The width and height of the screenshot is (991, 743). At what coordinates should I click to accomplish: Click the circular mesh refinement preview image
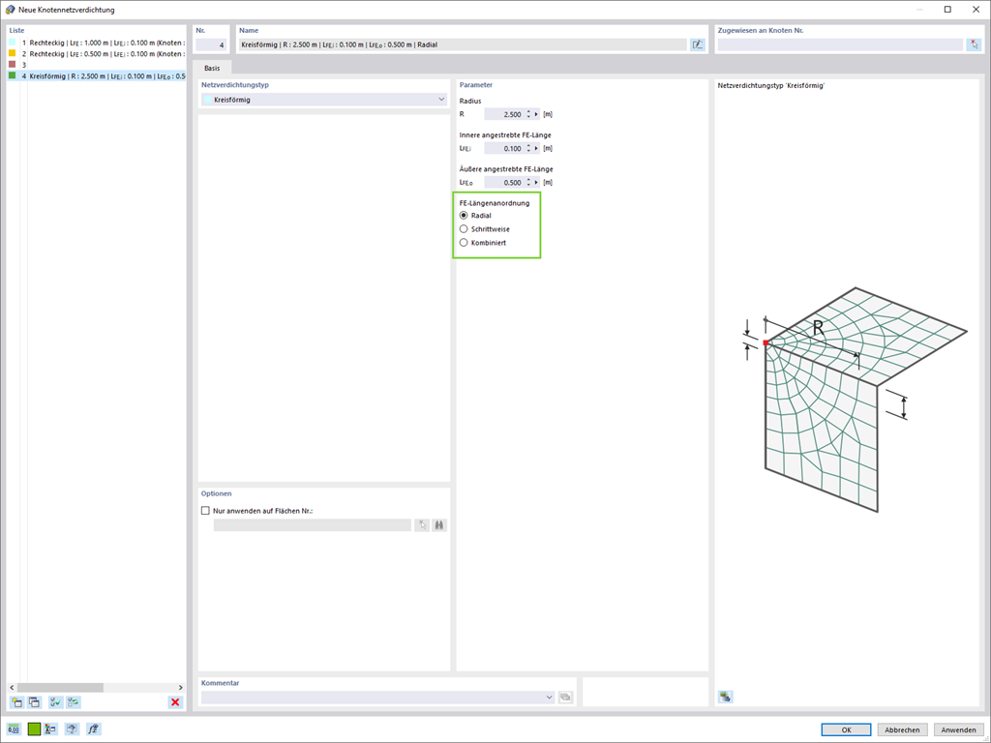(x=855, y=400)
